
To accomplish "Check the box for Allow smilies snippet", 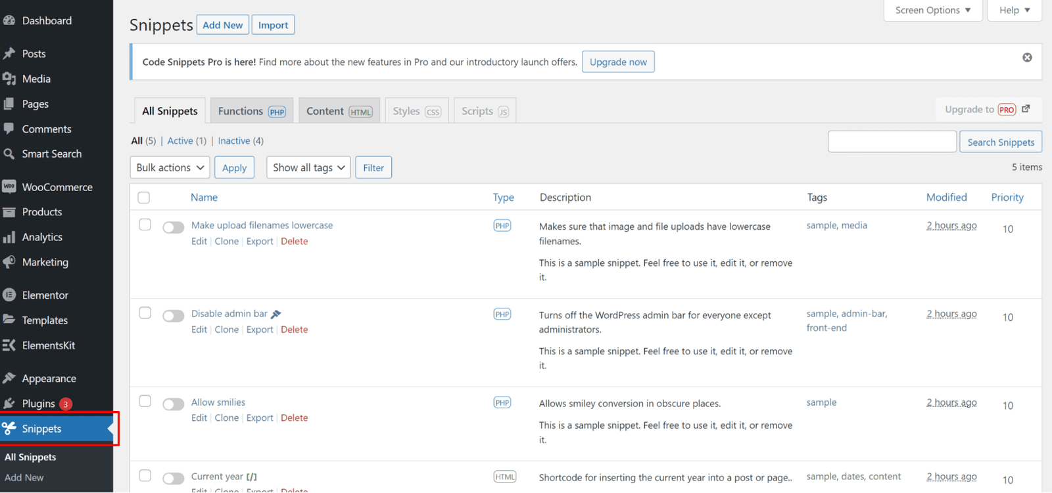I will click(x=145, y=401).
